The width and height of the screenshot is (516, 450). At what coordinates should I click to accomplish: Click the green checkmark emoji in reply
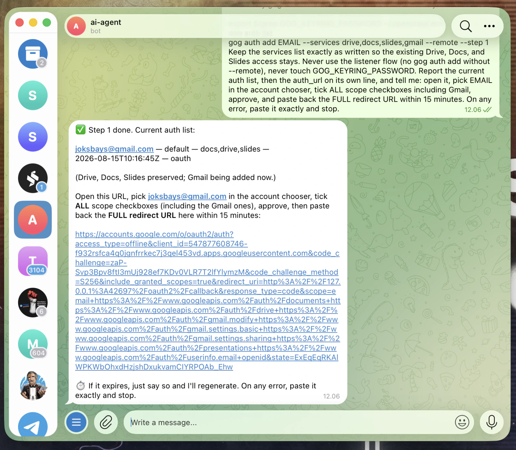80,130
